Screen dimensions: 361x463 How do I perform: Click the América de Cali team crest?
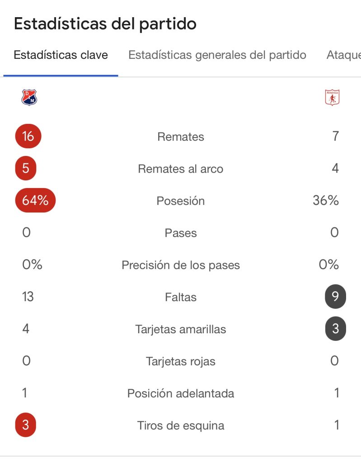pyautogui.click(x=332, y=97)
